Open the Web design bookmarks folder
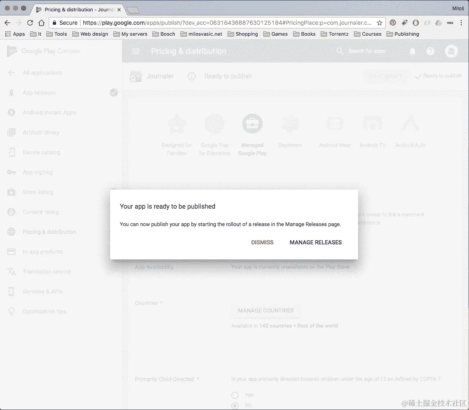This screenshot has width=469, height=410. click(90, 34)
